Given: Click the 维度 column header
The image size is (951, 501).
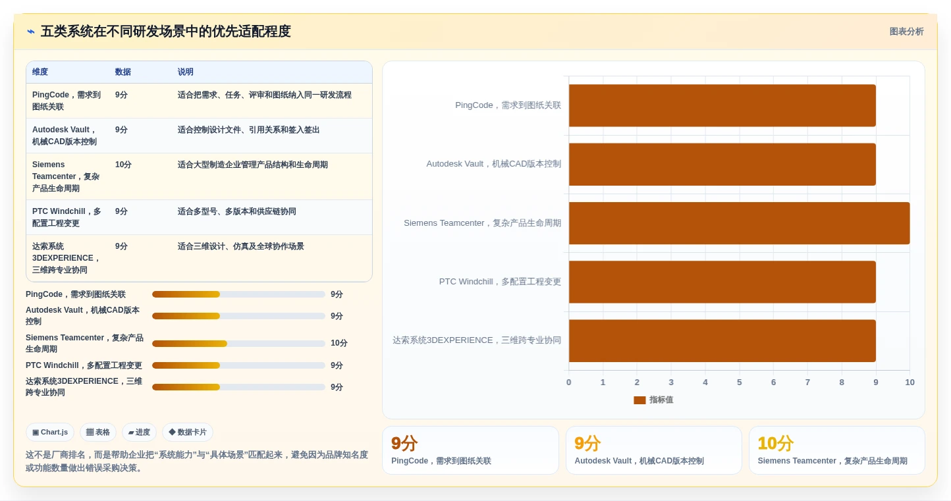Looking at the screenshot, I should click(x=40, y=72).
